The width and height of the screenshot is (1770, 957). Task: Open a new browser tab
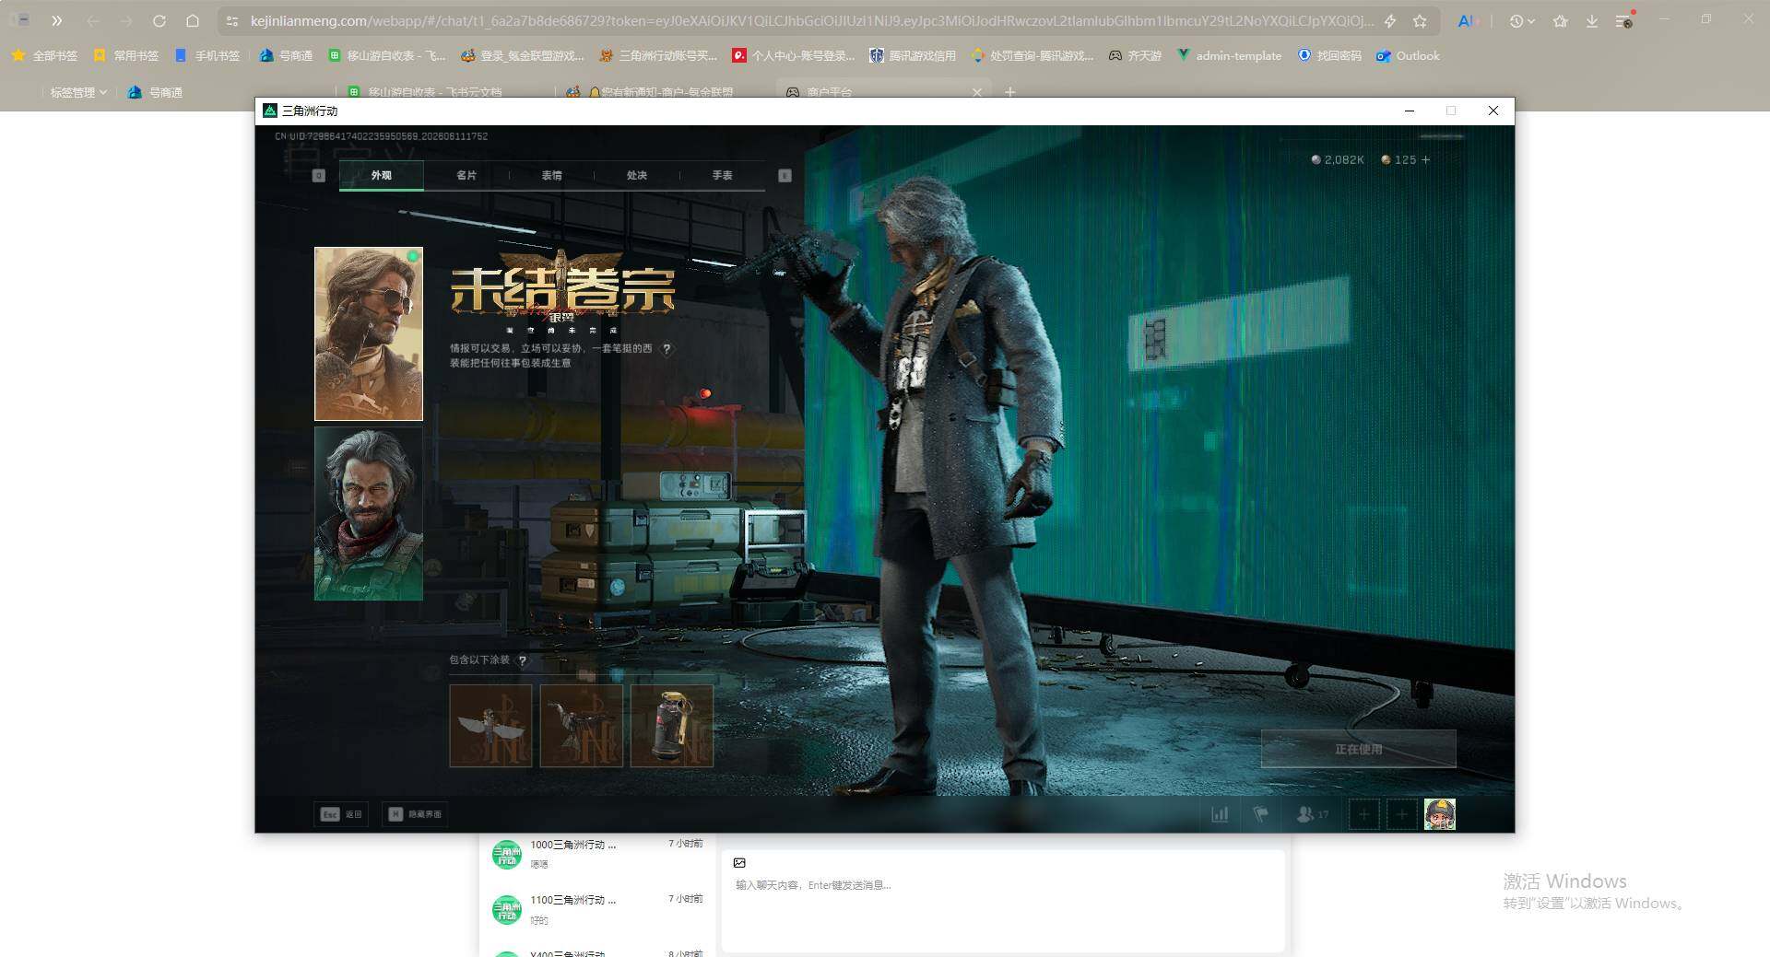click(x=1010, y=92)
